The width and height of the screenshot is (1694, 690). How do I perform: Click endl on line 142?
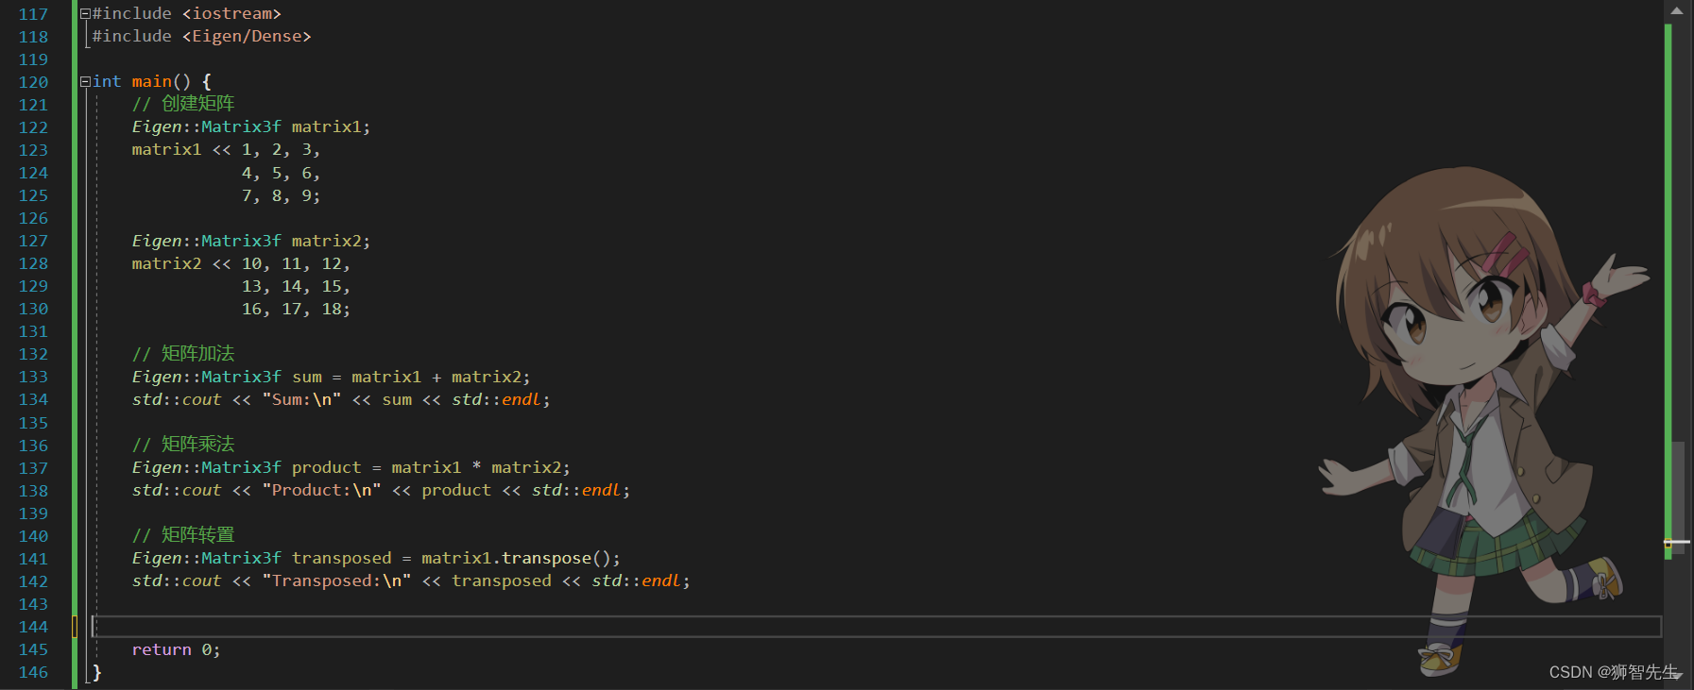pos(661,581)
